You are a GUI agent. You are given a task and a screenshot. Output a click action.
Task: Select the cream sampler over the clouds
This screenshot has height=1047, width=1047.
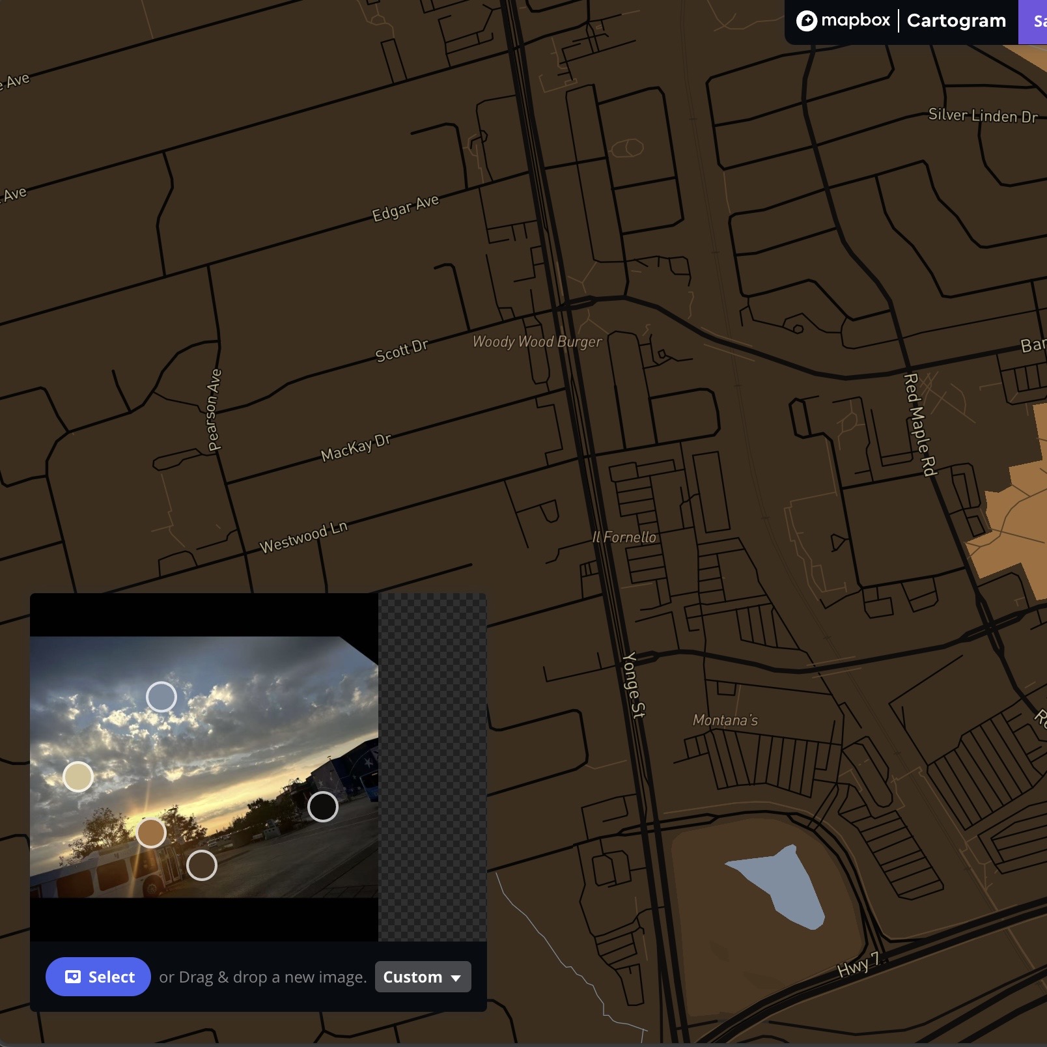tap(78, 775)
